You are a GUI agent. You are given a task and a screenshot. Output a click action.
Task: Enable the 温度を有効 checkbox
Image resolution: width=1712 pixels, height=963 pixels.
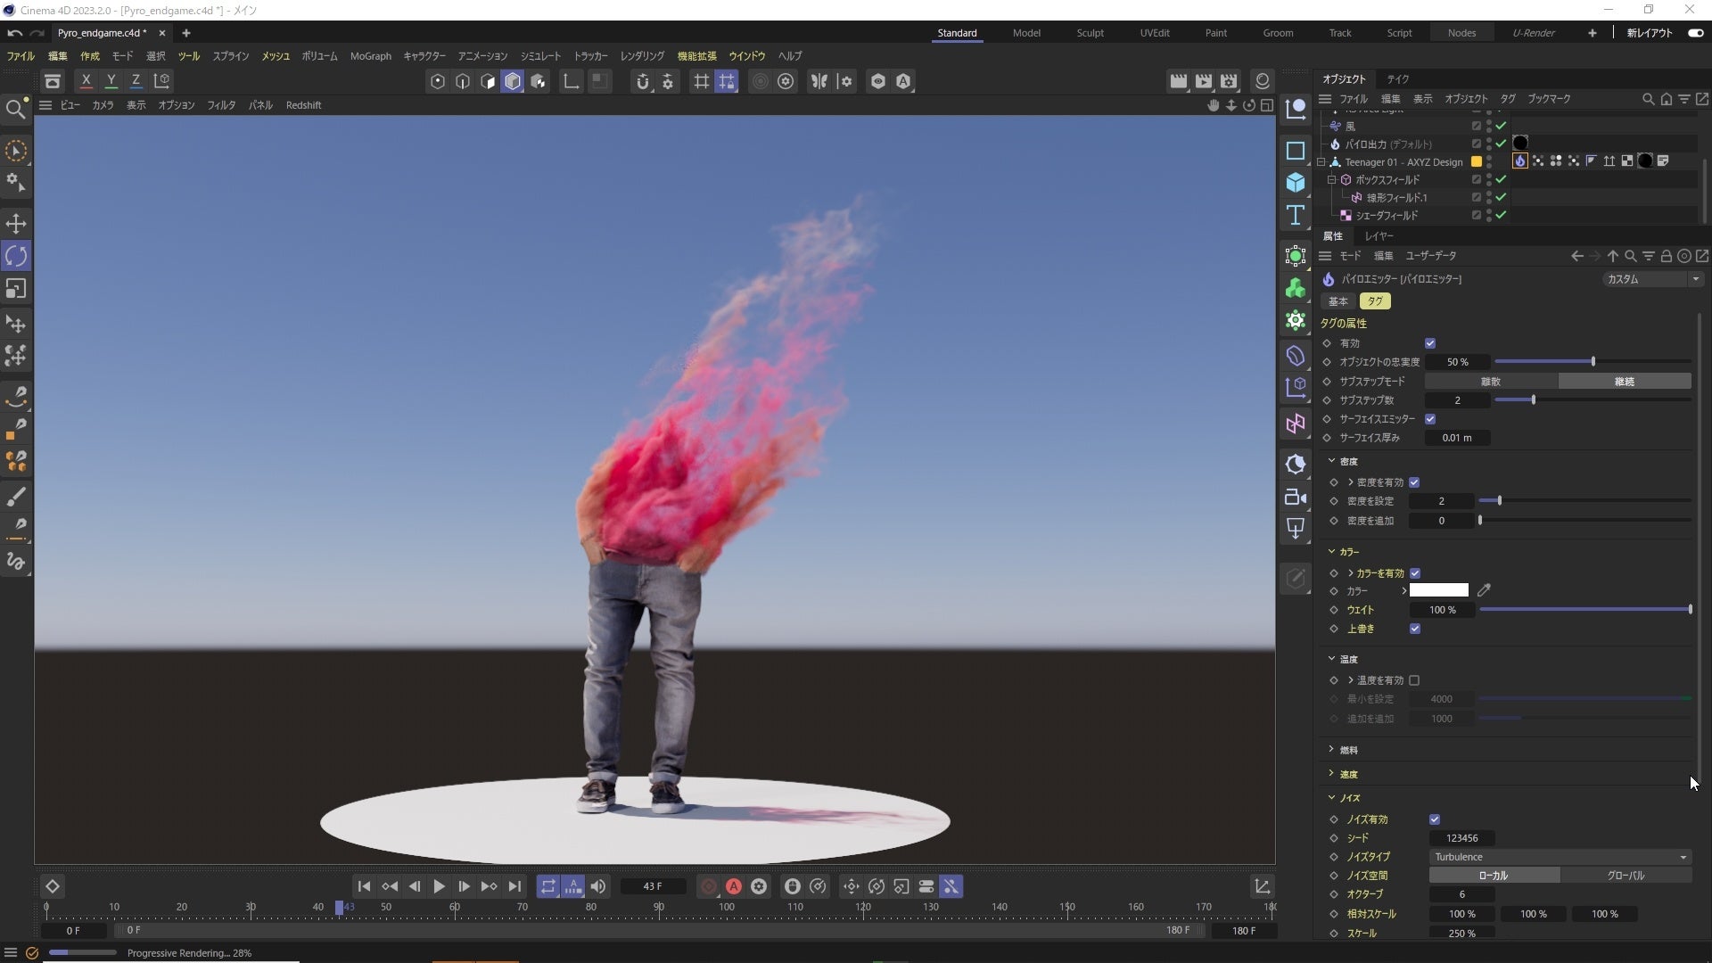pos(1414,680)
